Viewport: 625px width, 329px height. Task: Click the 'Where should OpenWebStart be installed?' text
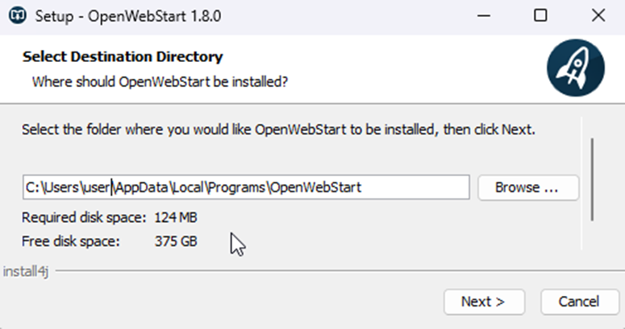tap(160, 82)
